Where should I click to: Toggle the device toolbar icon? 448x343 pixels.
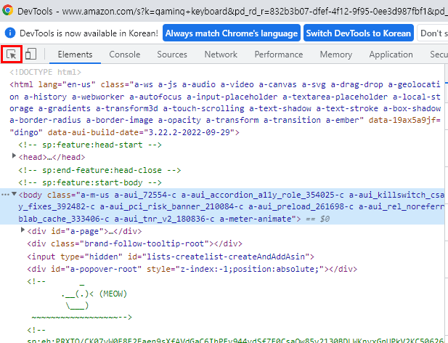point(30,54)
